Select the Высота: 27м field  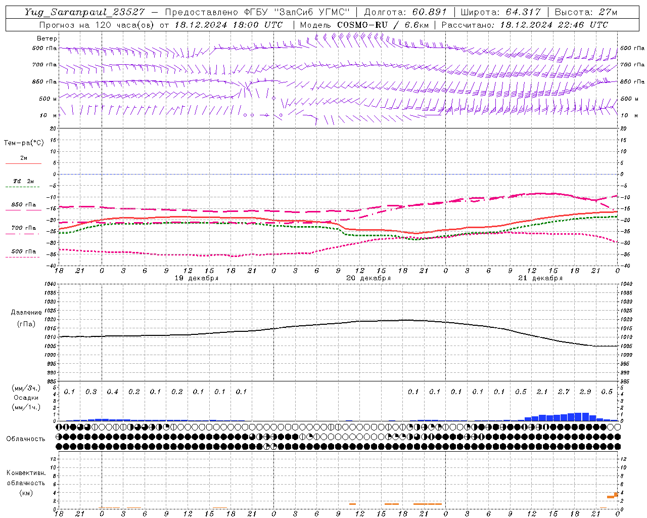point(586,12)
